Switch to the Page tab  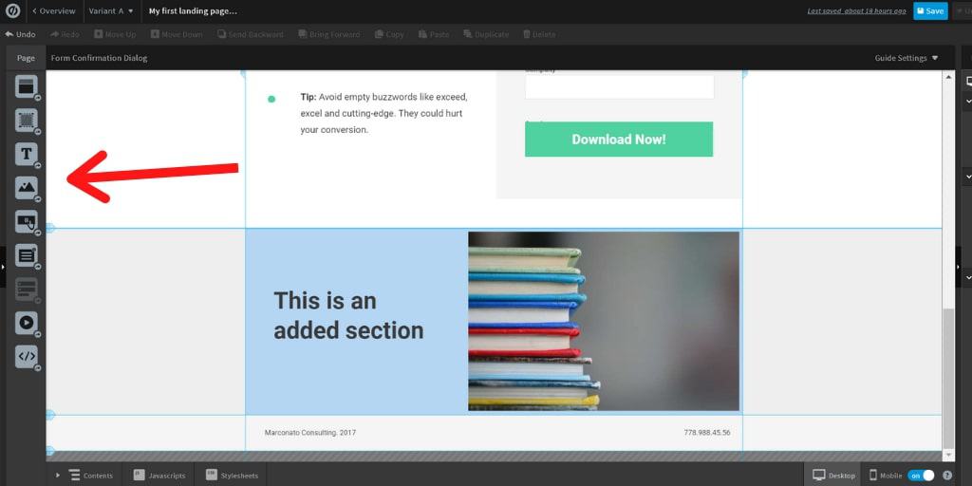point(26,58)
